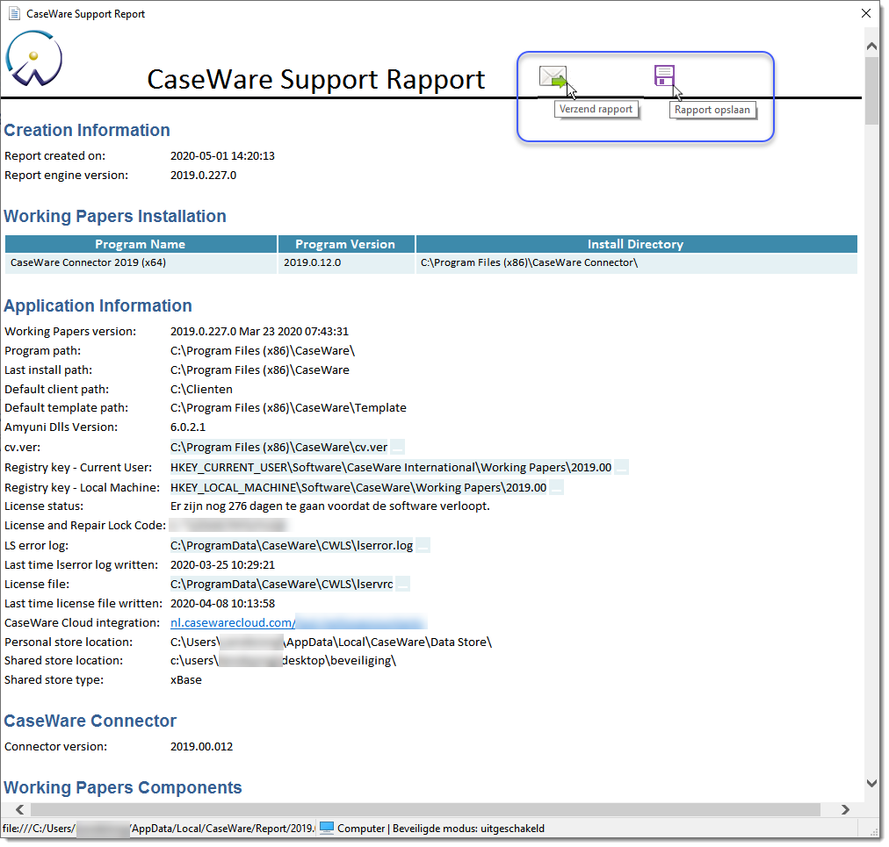Click the cv.ver path C:\Program Files (x86)\CaseWare\cv.ver
This screenshot has width=889, height=847.
pos(279,448)
